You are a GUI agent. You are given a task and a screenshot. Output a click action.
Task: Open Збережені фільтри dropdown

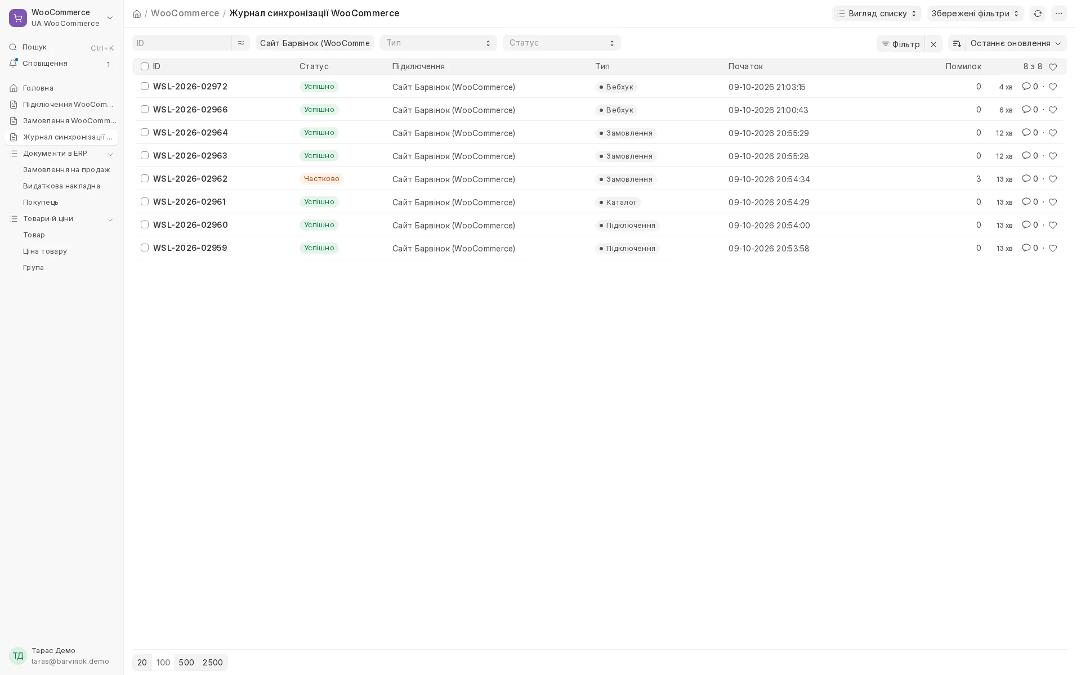pyautogui.click(x=975, y=13)
